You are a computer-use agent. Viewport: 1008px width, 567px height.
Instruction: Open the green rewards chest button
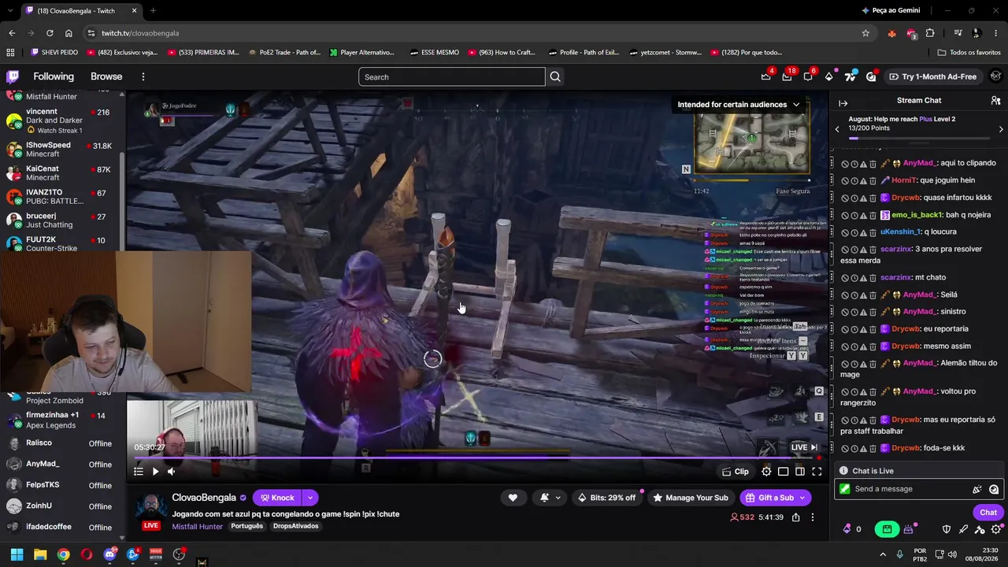click(887, 529)
